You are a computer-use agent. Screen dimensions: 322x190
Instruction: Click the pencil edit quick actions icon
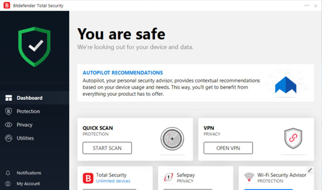click(x=310, y=170)
